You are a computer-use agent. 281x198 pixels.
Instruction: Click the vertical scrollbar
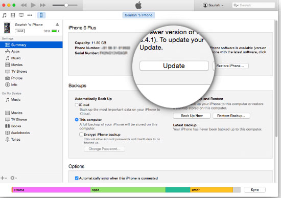[x=276, y=79]
